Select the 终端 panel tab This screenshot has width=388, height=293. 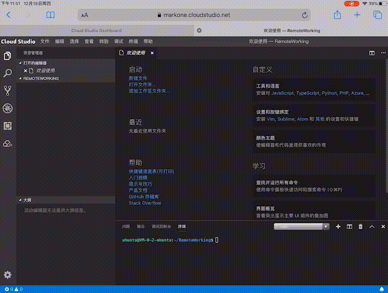[182, 227]
